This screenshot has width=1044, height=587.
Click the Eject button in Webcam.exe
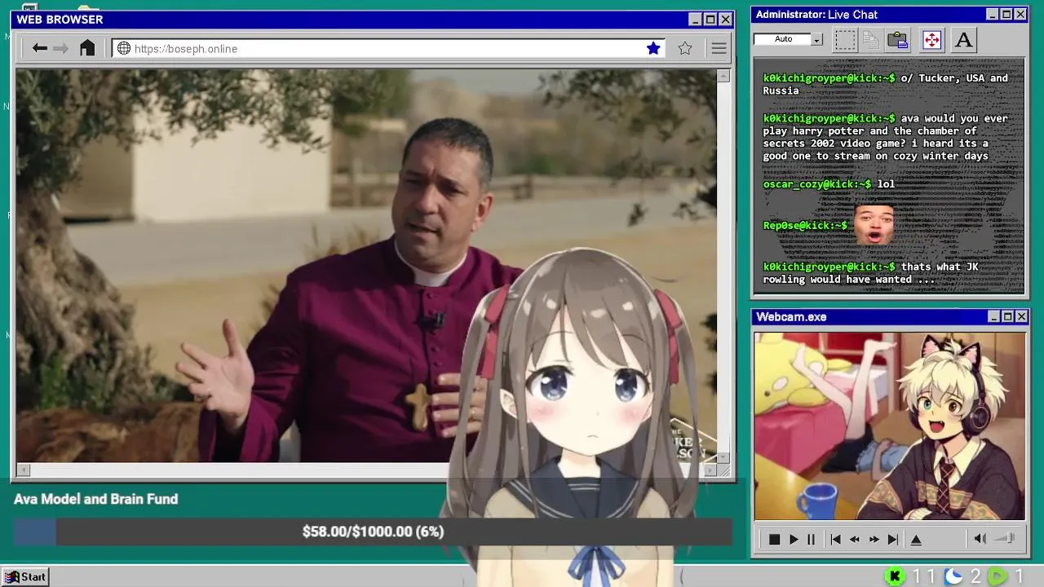point(916,540)
